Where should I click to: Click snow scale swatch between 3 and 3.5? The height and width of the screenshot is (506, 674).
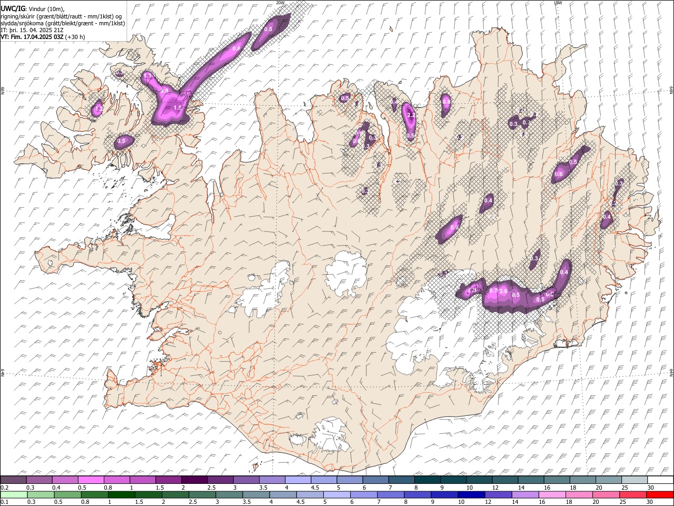[x=246, y=480]
